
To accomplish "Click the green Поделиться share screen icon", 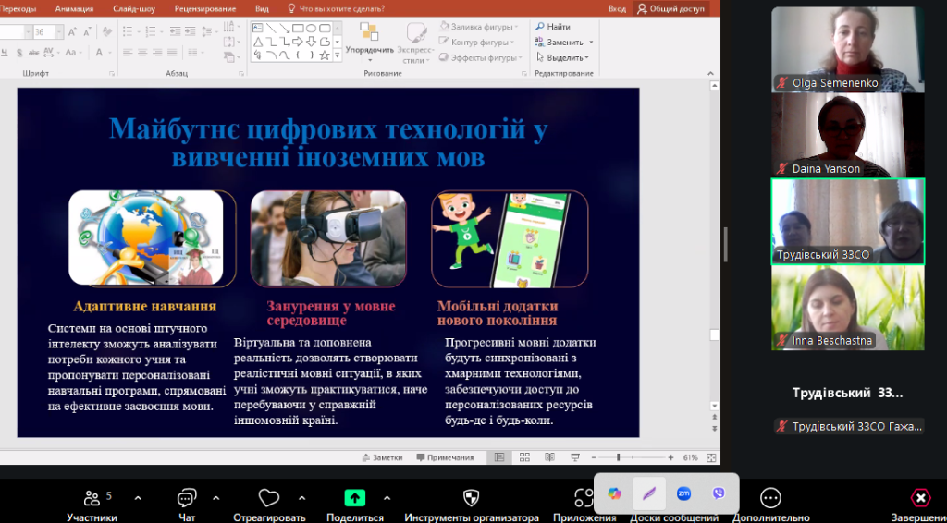I will tap(355, 499).
